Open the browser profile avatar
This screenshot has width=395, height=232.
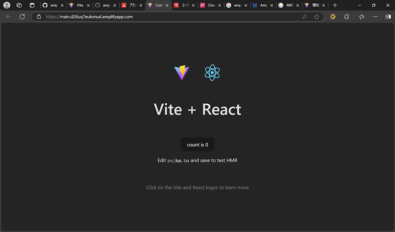coord(7,5)
